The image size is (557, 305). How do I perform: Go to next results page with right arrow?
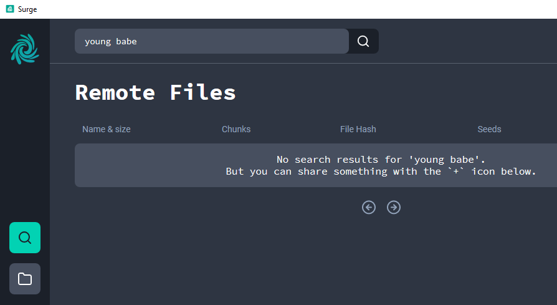(394, 207)
